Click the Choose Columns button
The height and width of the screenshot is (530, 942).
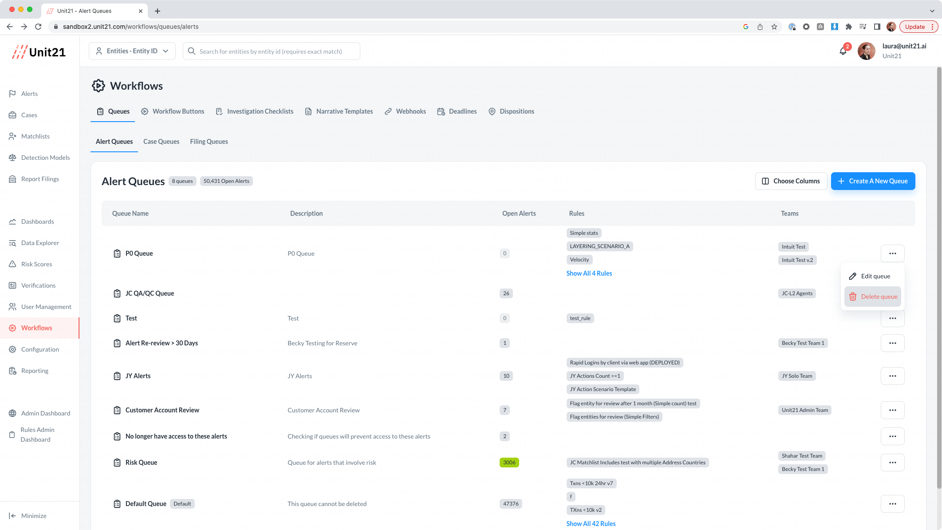click(x=791, y=181)
